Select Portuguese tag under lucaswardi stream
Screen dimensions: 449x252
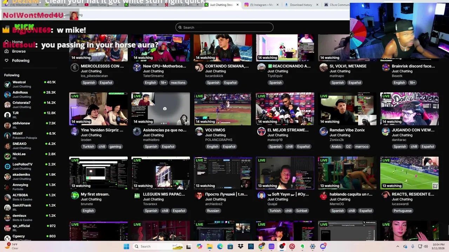coord(402,211)
